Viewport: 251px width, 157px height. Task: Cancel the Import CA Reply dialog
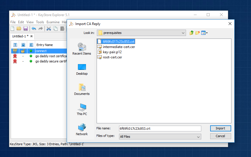click(x=220, y=136)
